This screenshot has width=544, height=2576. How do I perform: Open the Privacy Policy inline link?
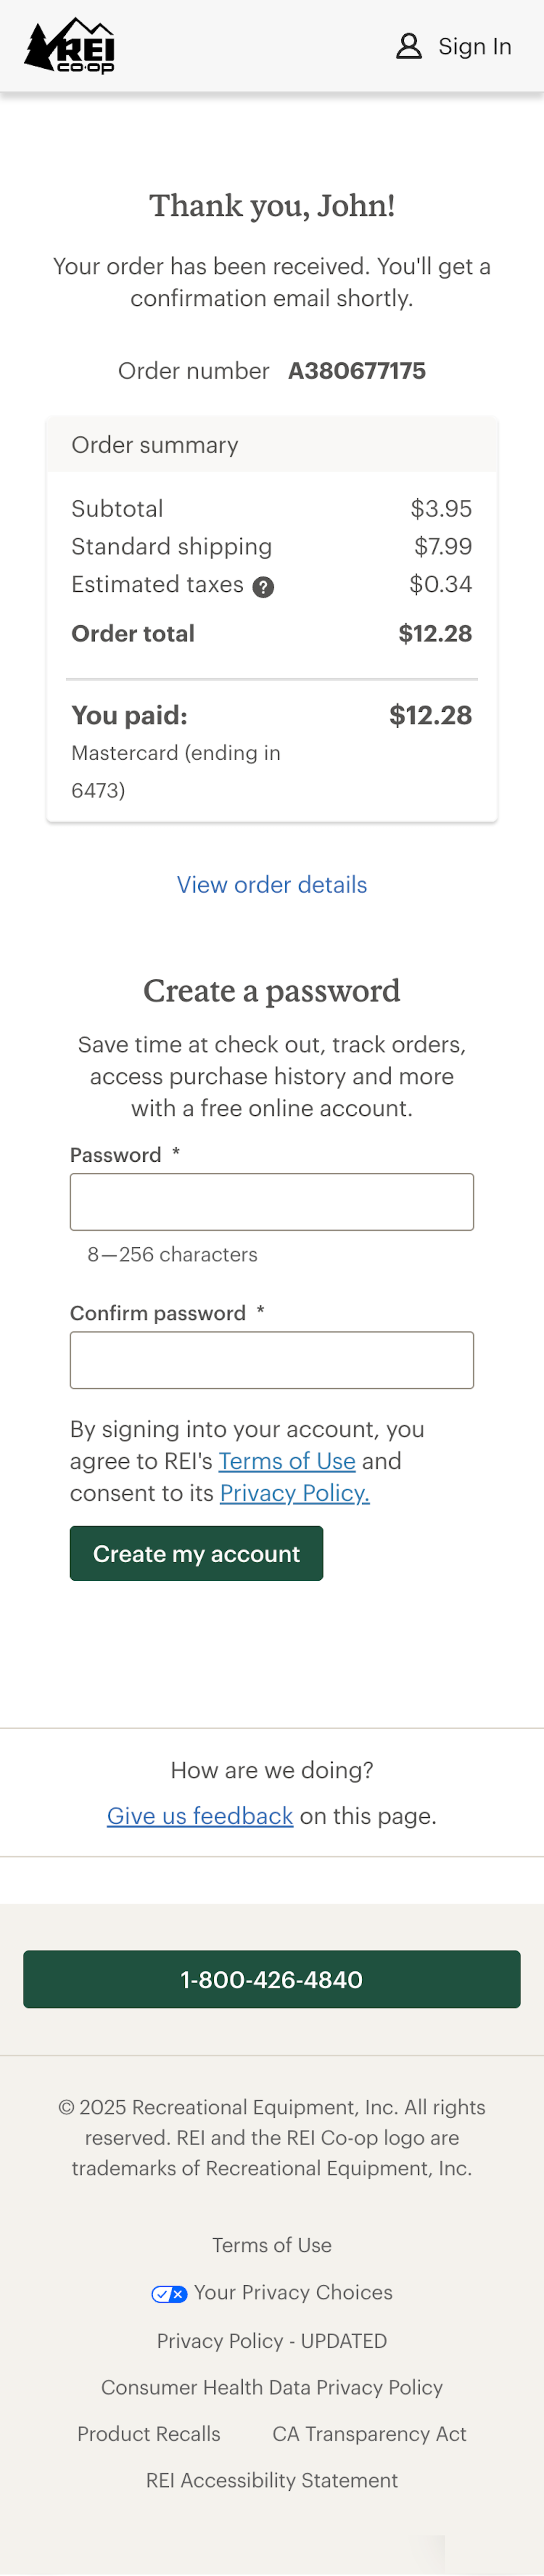click(294, 1493)
